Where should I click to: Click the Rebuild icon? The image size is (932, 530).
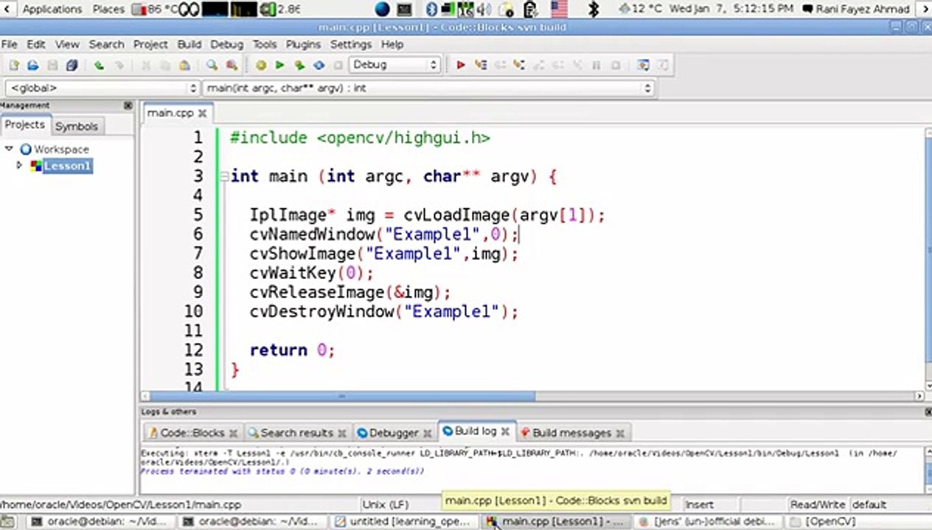click(319, 65)
